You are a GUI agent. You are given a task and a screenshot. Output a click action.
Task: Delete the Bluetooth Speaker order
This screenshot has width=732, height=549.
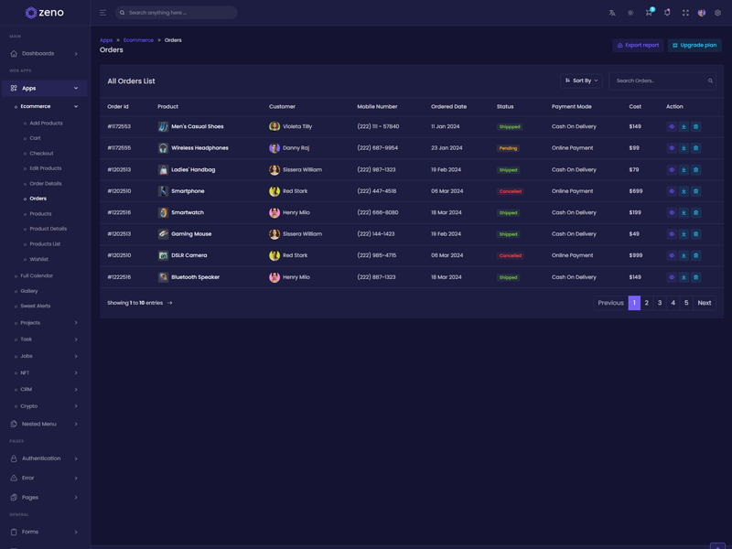pos(695,277)
